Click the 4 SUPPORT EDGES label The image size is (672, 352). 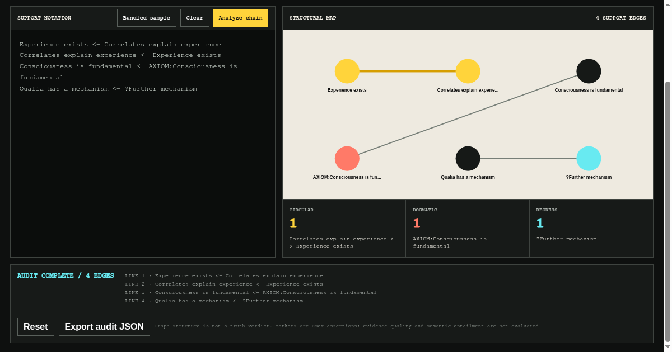620,18
